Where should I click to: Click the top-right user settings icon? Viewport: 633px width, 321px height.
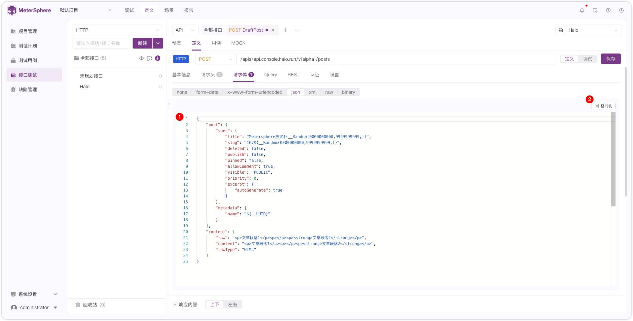coord(621,10)
